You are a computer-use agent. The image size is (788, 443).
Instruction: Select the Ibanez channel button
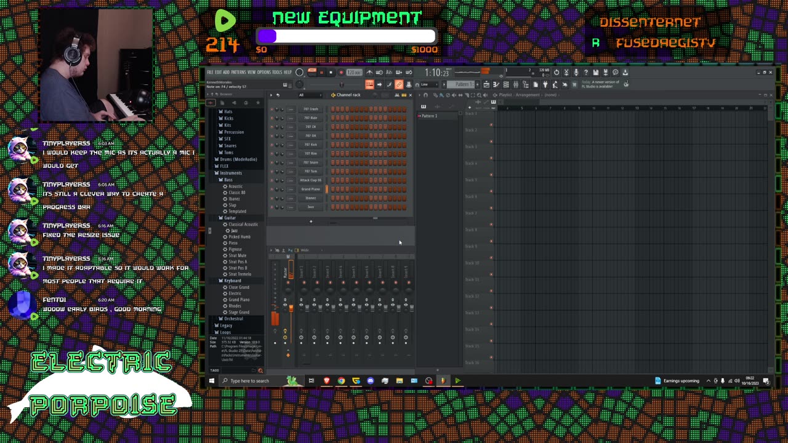click(311, 198)
